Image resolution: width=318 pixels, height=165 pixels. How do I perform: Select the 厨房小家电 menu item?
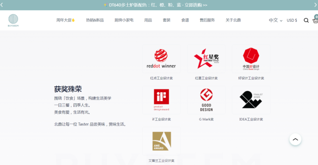pos(124,20)
